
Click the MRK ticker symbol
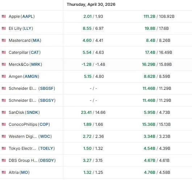click(x=36, y=64)
